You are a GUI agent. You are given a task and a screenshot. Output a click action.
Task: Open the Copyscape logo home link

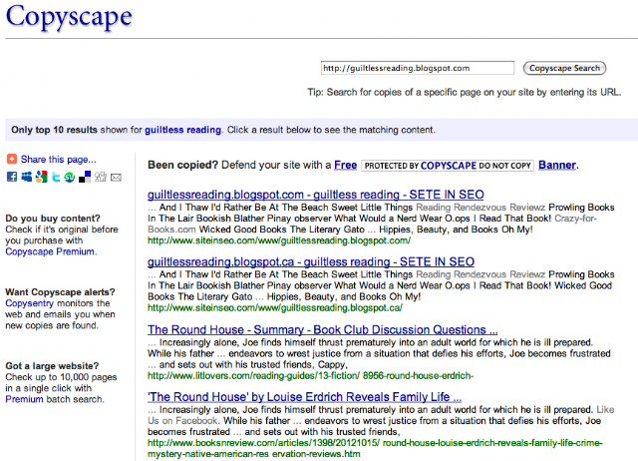[x=69, y=17]
